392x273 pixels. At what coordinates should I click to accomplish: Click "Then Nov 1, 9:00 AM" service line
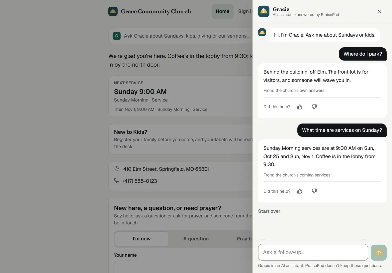(x=161, y=110)
